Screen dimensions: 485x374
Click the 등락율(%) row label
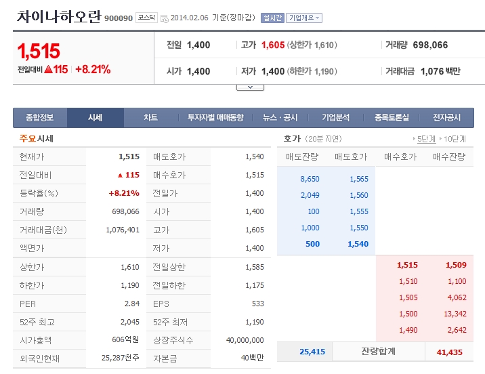[x=39, y=193]
